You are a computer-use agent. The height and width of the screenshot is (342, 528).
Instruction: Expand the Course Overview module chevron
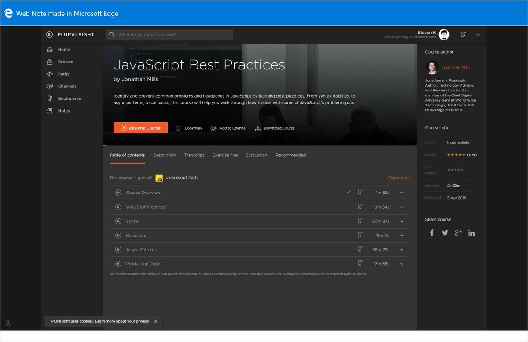pyautogui.click(x=402, y=193)
